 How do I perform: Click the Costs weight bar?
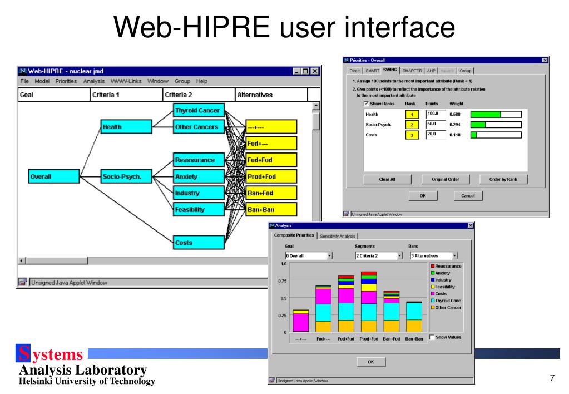point(496,135)
